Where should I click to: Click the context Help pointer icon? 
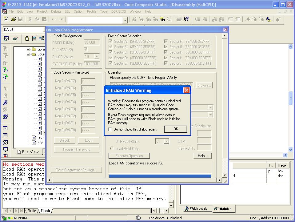click(186, 19)
